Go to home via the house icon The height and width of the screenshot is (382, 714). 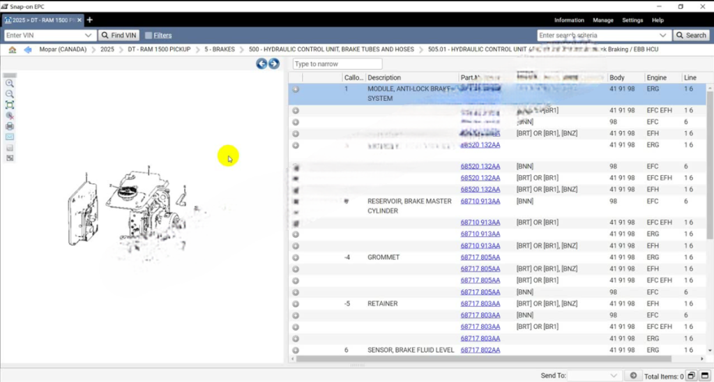[12, 49]
